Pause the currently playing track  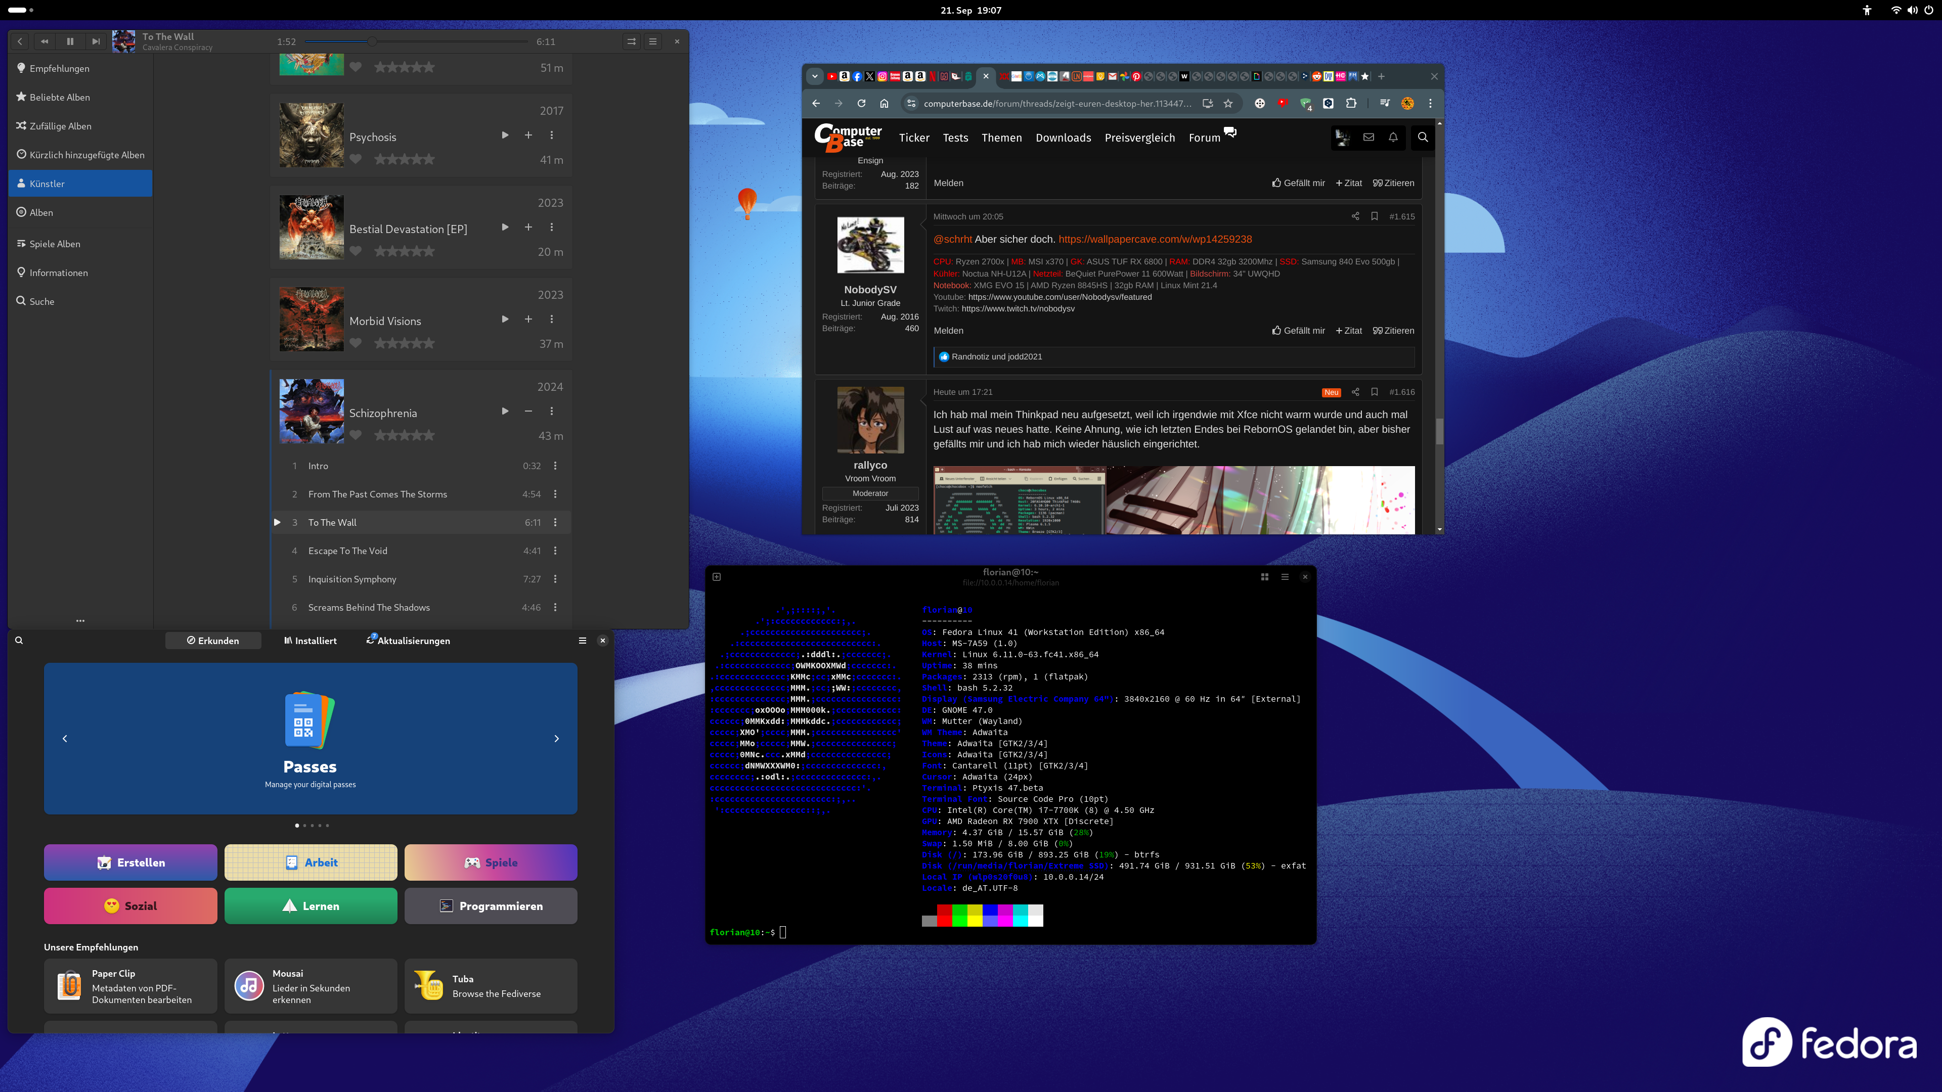70,41
